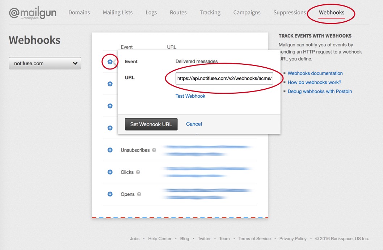The height and width of the screenshot is (250, 383).
Task: Click the Opens event label
Action: pyautogui.click(x=127, y=194)
